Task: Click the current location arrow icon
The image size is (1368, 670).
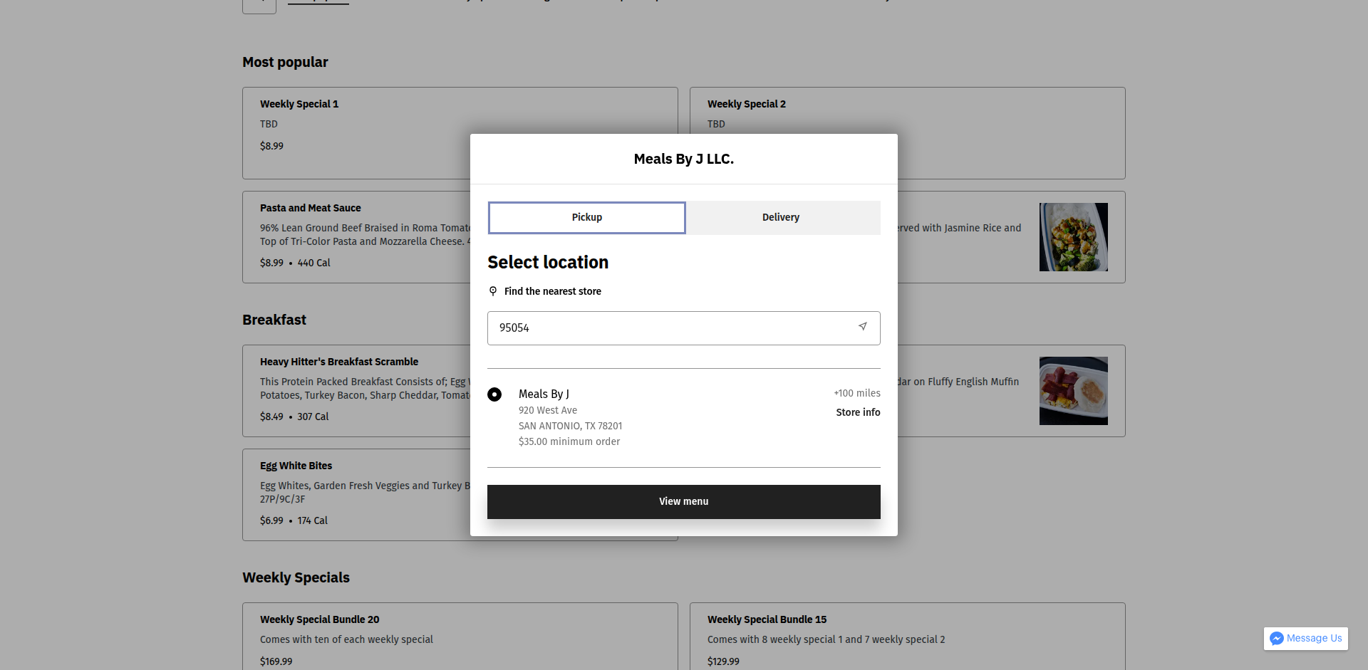Action: click(x=862, y=327)
